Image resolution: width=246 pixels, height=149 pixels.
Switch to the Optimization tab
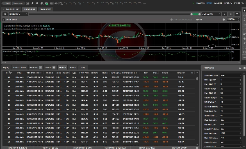[x=46, y=9]
